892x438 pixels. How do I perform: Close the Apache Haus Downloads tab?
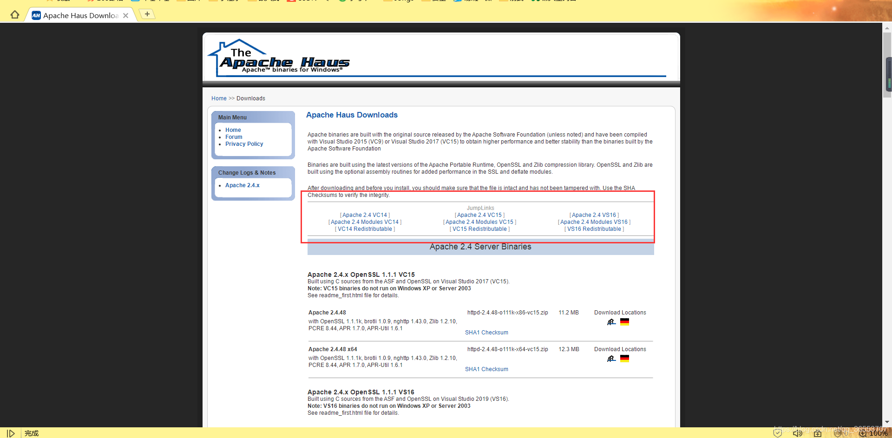click(x=125, y=15)
